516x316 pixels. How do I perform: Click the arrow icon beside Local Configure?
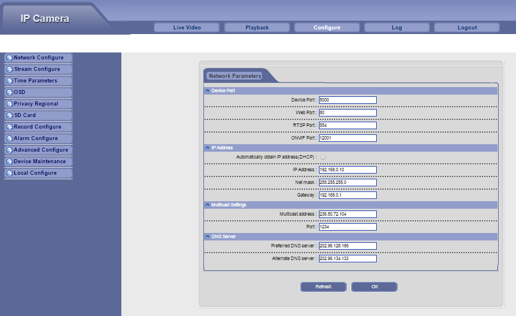(x=10, y=173)
